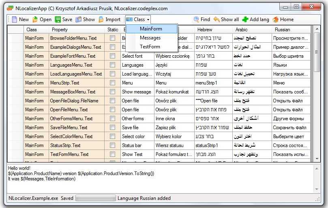Select TestForm in Class dropdown
This screenshot has height=208, width=328.
[x=152, y=47]
